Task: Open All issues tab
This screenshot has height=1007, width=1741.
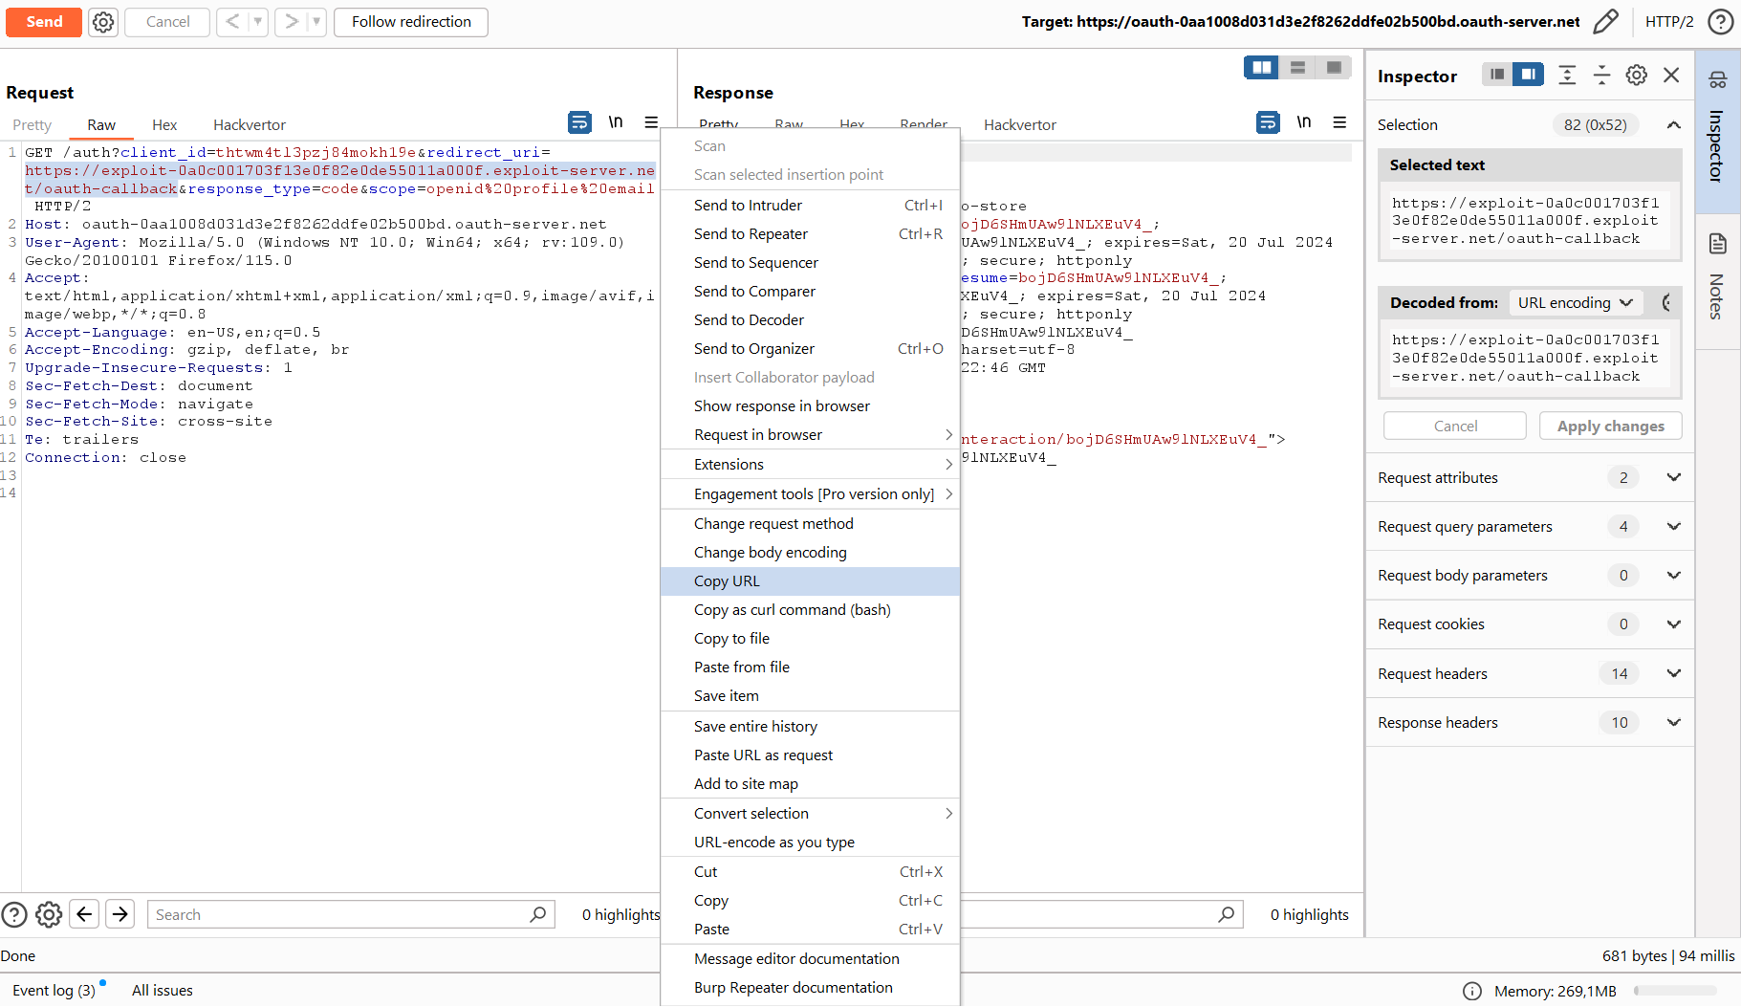Action: (163, 991)
